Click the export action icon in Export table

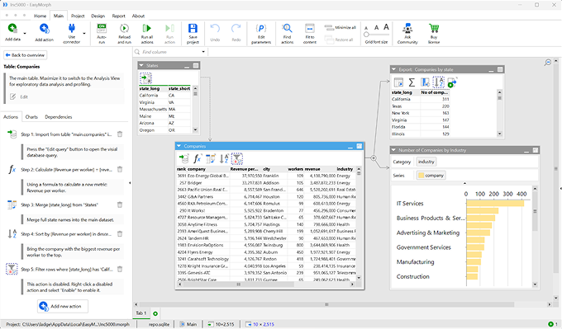click(x=452, y=82)
